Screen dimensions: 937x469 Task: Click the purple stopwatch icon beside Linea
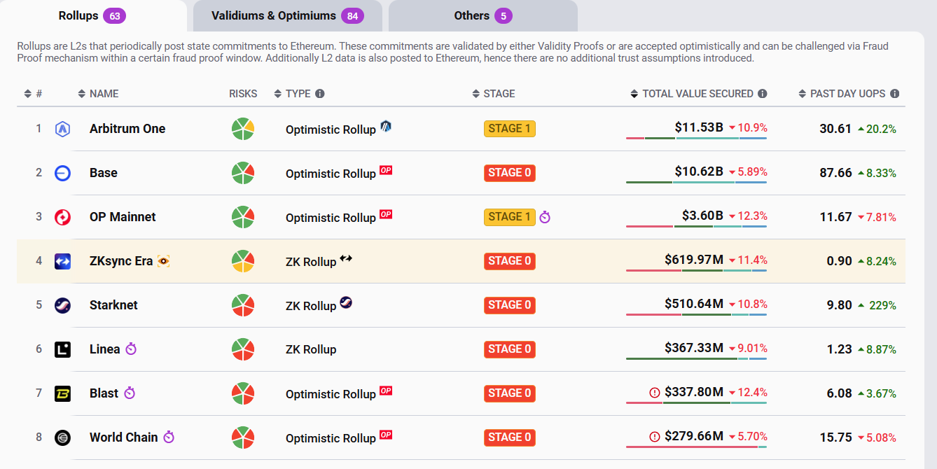click(131, 349)
